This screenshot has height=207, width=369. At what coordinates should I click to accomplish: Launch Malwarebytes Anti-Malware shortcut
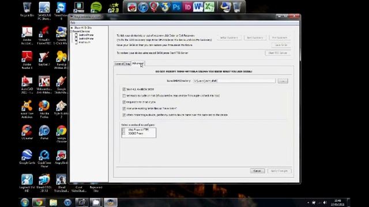(44, 85)
